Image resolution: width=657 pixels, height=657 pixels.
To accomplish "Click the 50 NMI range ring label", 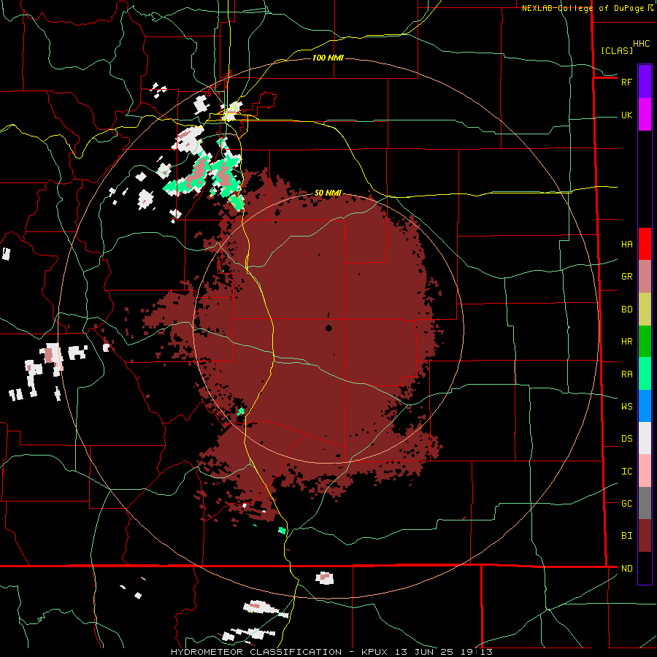I will pyautogui.click(x=328, y=193).
